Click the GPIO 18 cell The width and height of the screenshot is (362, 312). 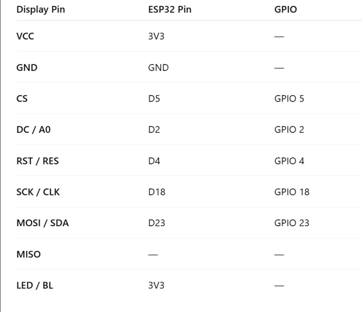[292, 192]
